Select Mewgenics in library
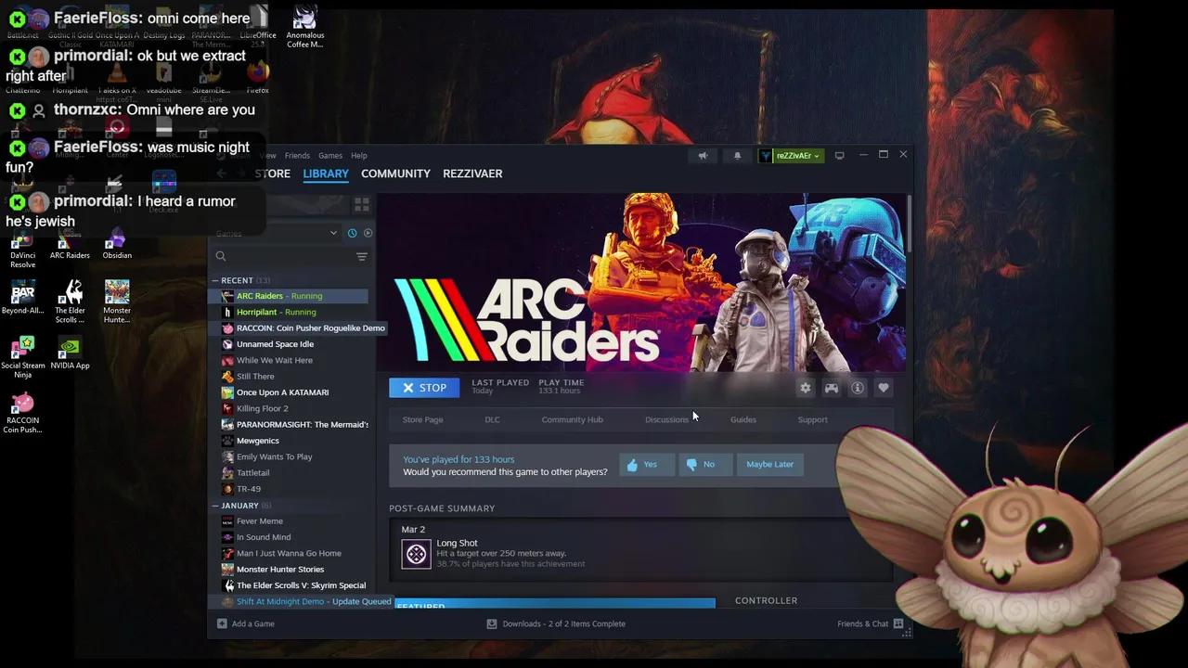The height and width of the screenshot is (668, 1188). 289,441
